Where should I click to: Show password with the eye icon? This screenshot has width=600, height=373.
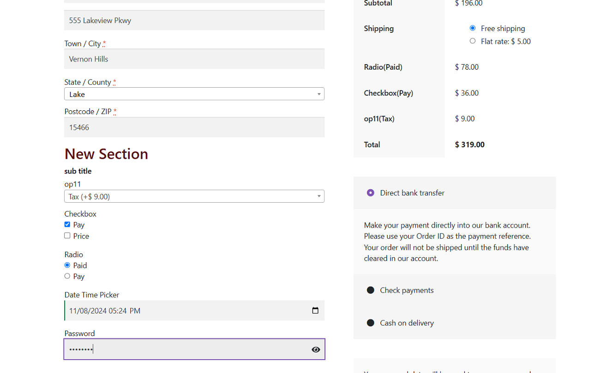316,349
